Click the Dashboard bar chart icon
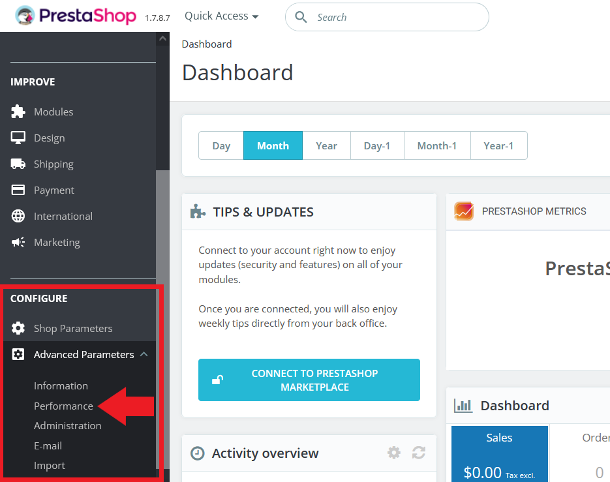 tap(463, 406)
